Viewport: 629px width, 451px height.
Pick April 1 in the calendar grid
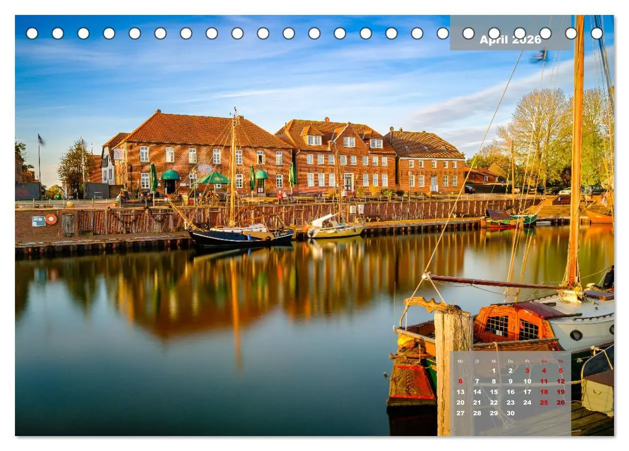[x=494, y=371]
